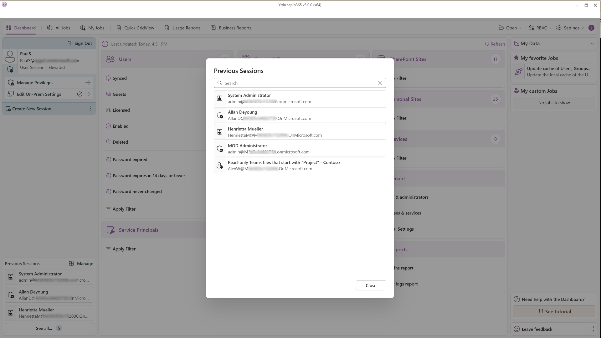Click the Sign Out button
Image resolution: width=601 pixels, height=338 pixels.
(80, 44)
